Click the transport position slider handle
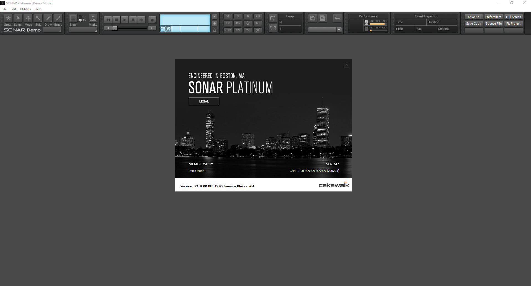 (115, 28)
